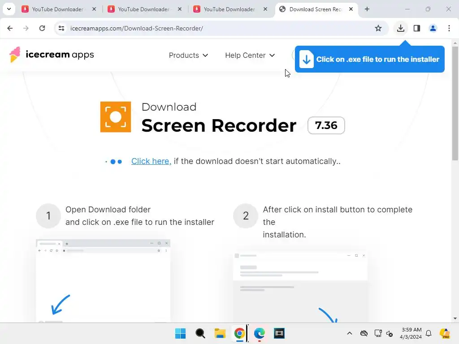The width and height of the screenshot is (459, 344).
Task: Click the blue 'run the installer' hint banner
Action: pyautogui.click(x=370, y=59)
